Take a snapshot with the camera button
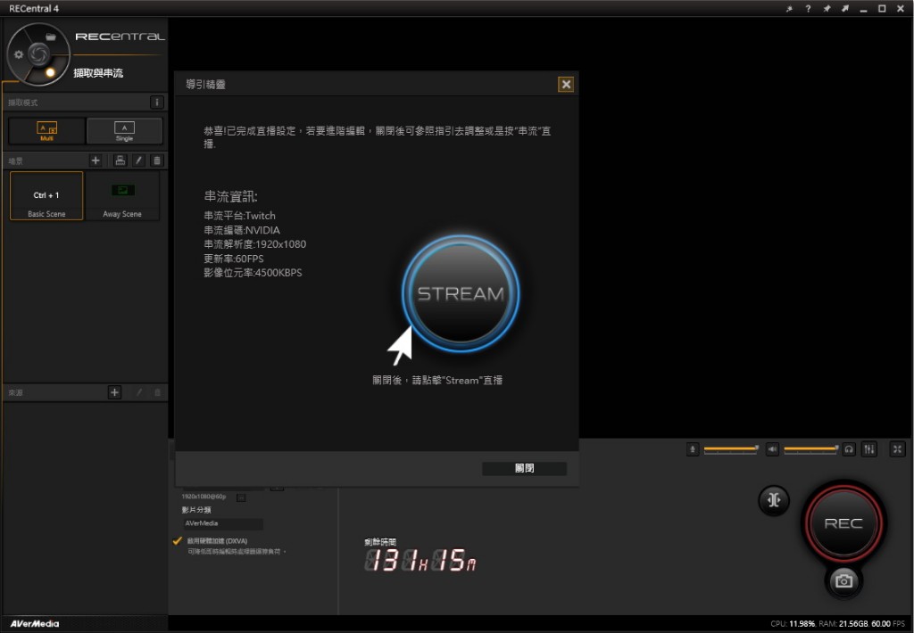This screenshot has height=633, width=914. 843,580
